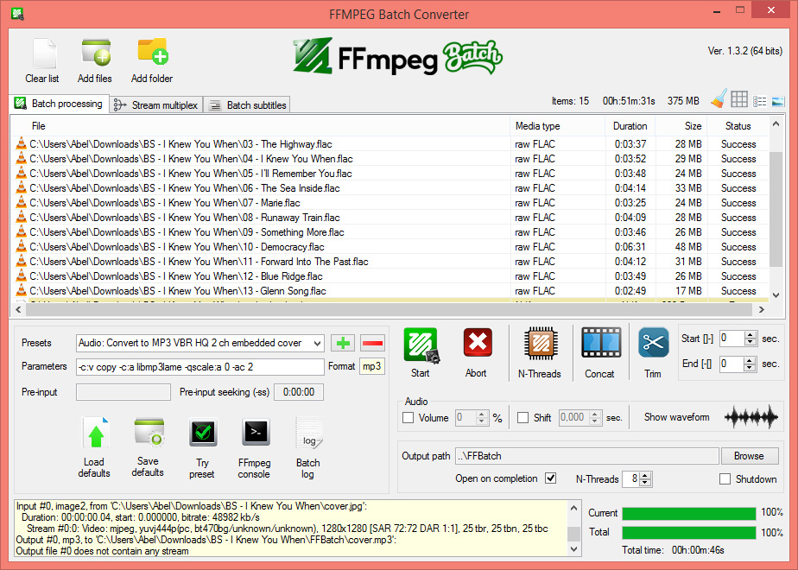Click the file list vertical scrollbar
The height and width of the screenshot is (570, 798).
(776, 209)
